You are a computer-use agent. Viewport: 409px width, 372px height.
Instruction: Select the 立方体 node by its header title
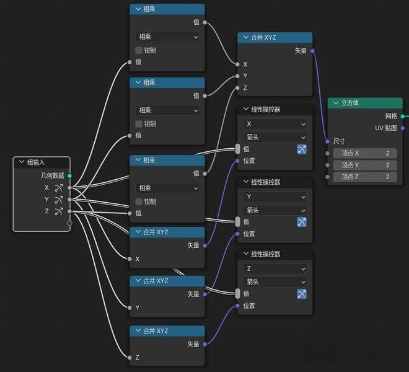350,103
